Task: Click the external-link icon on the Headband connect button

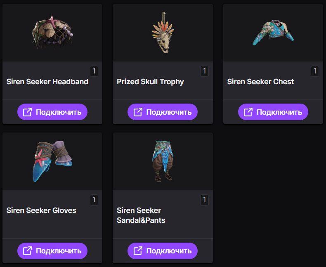Action: click(28, 112)
